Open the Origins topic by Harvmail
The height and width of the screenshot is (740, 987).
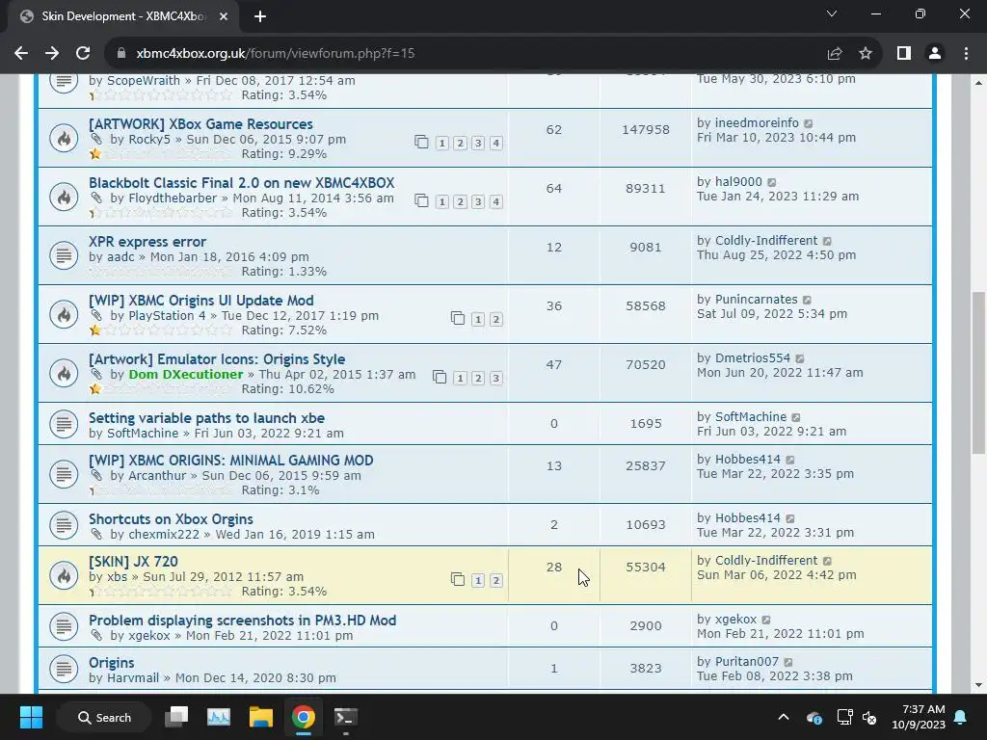click(x=112, y=663)
